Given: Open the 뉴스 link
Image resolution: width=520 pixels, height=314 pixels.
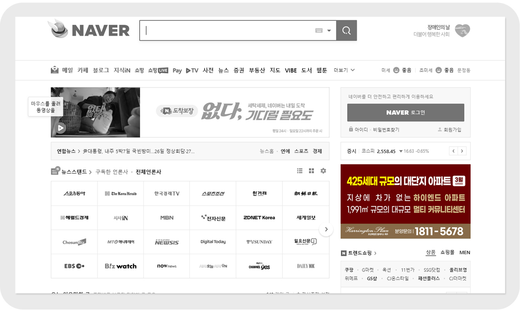Looking at the screenshot, I should tap(223, 70).
